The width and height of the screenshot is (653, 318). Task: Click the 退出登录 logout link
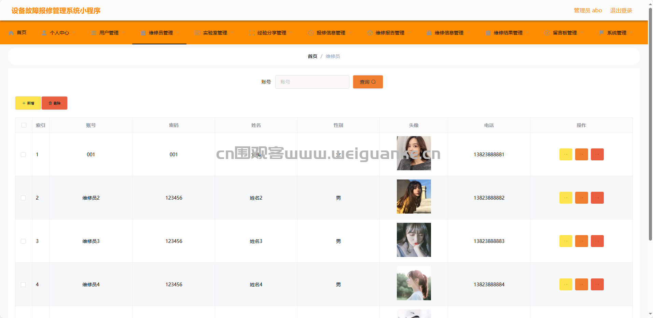coord(621,11)
